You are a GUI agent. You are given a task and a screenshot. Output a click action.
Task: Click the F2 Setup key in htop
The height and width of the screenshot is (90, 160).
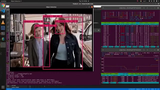point(110,47)
